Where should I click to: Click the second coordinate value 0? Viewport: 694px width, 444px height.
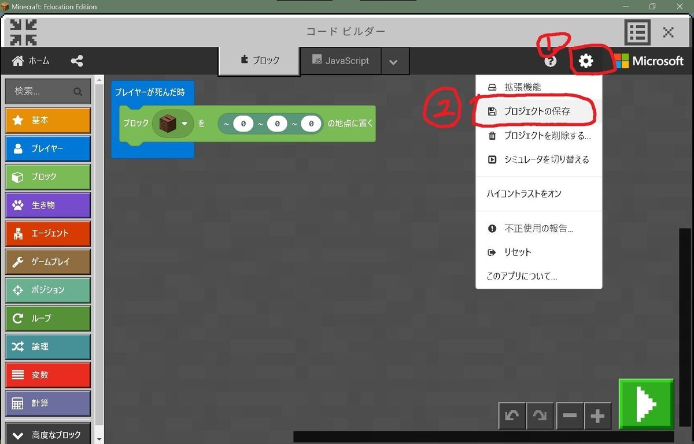[x=278, y=123]
